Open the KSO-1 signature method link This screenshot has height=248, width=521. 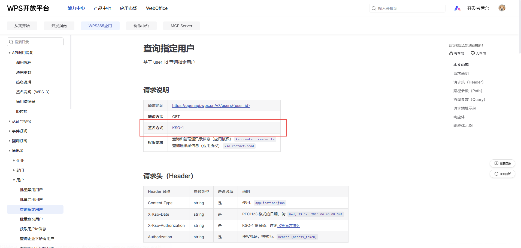point(178,128)
